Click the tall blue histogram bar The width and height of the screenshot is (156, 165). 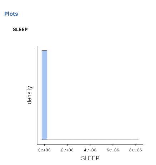[x=44, y=95]
